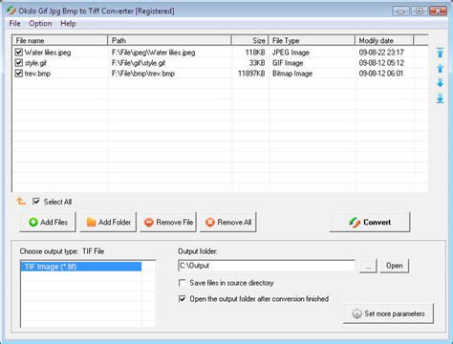Click the 09-08-22 23:17 date cell
Image resolution: width=453 pixels, height=344 pixels.
pos(381,53)
